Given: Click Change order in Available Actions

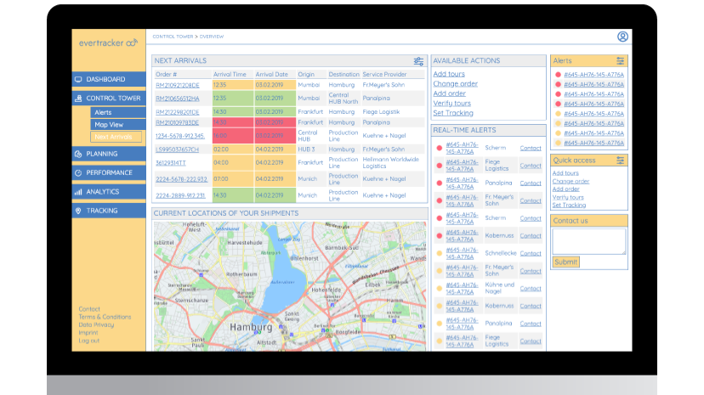Looking at the screenshot, I should tap(455, 84).
